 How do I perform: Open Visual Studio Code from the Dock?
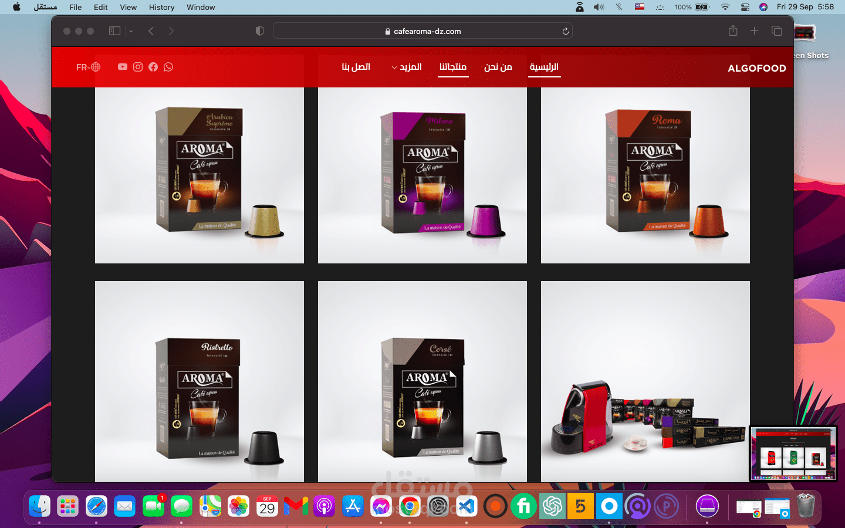coord(467,506)
